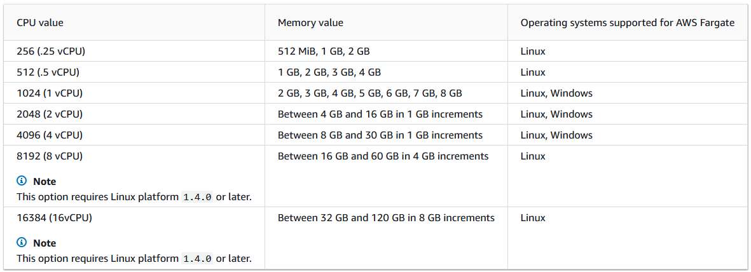Select "Between 16 GB and 60 GB" memory cell
The height and width of the screenshot is (272, 751).
coord(383,156)
